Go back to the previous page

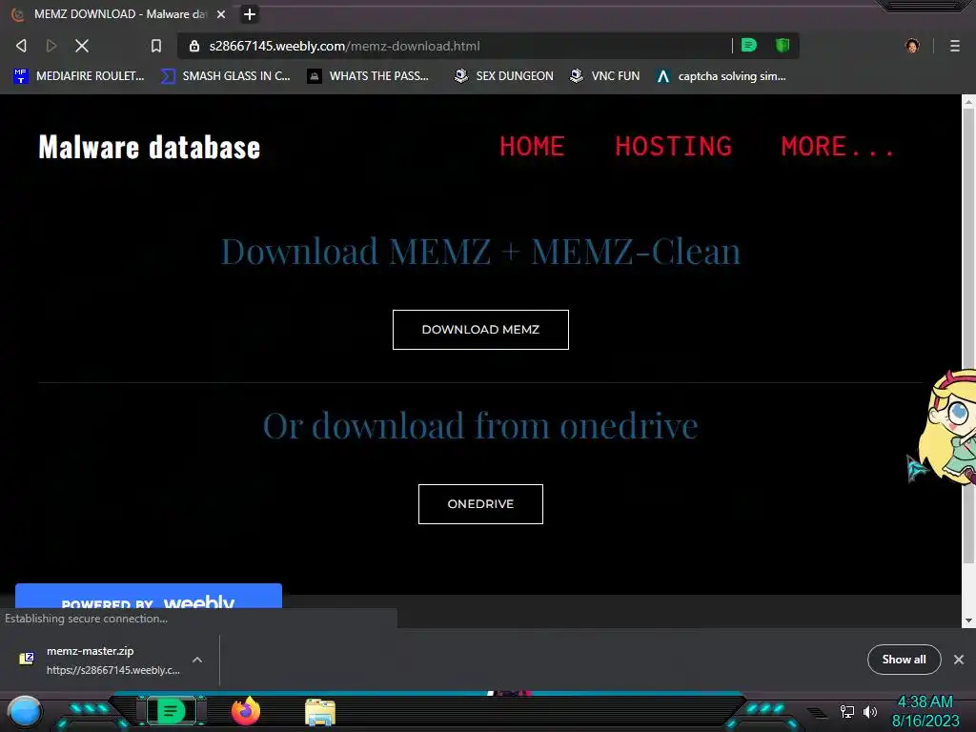(21, 46)
